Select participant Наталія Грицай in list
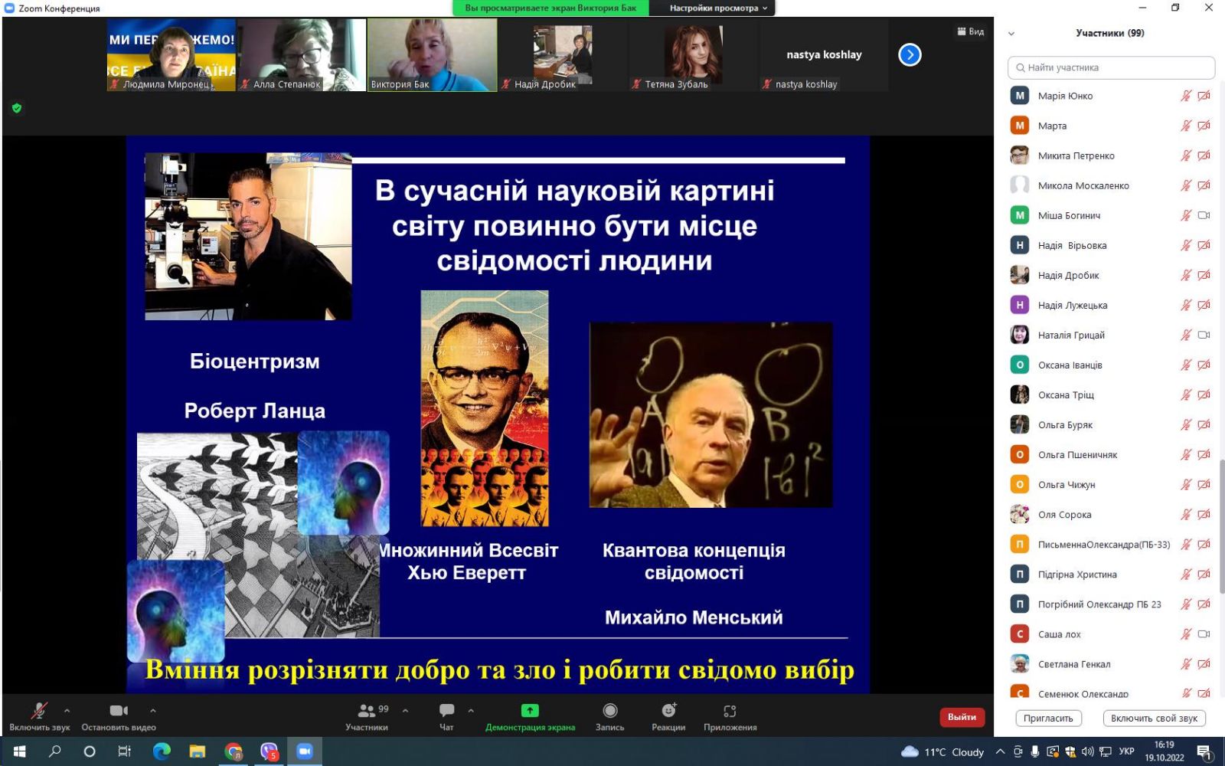This screenshot has width=1225, height=766. coord(1070,336)
